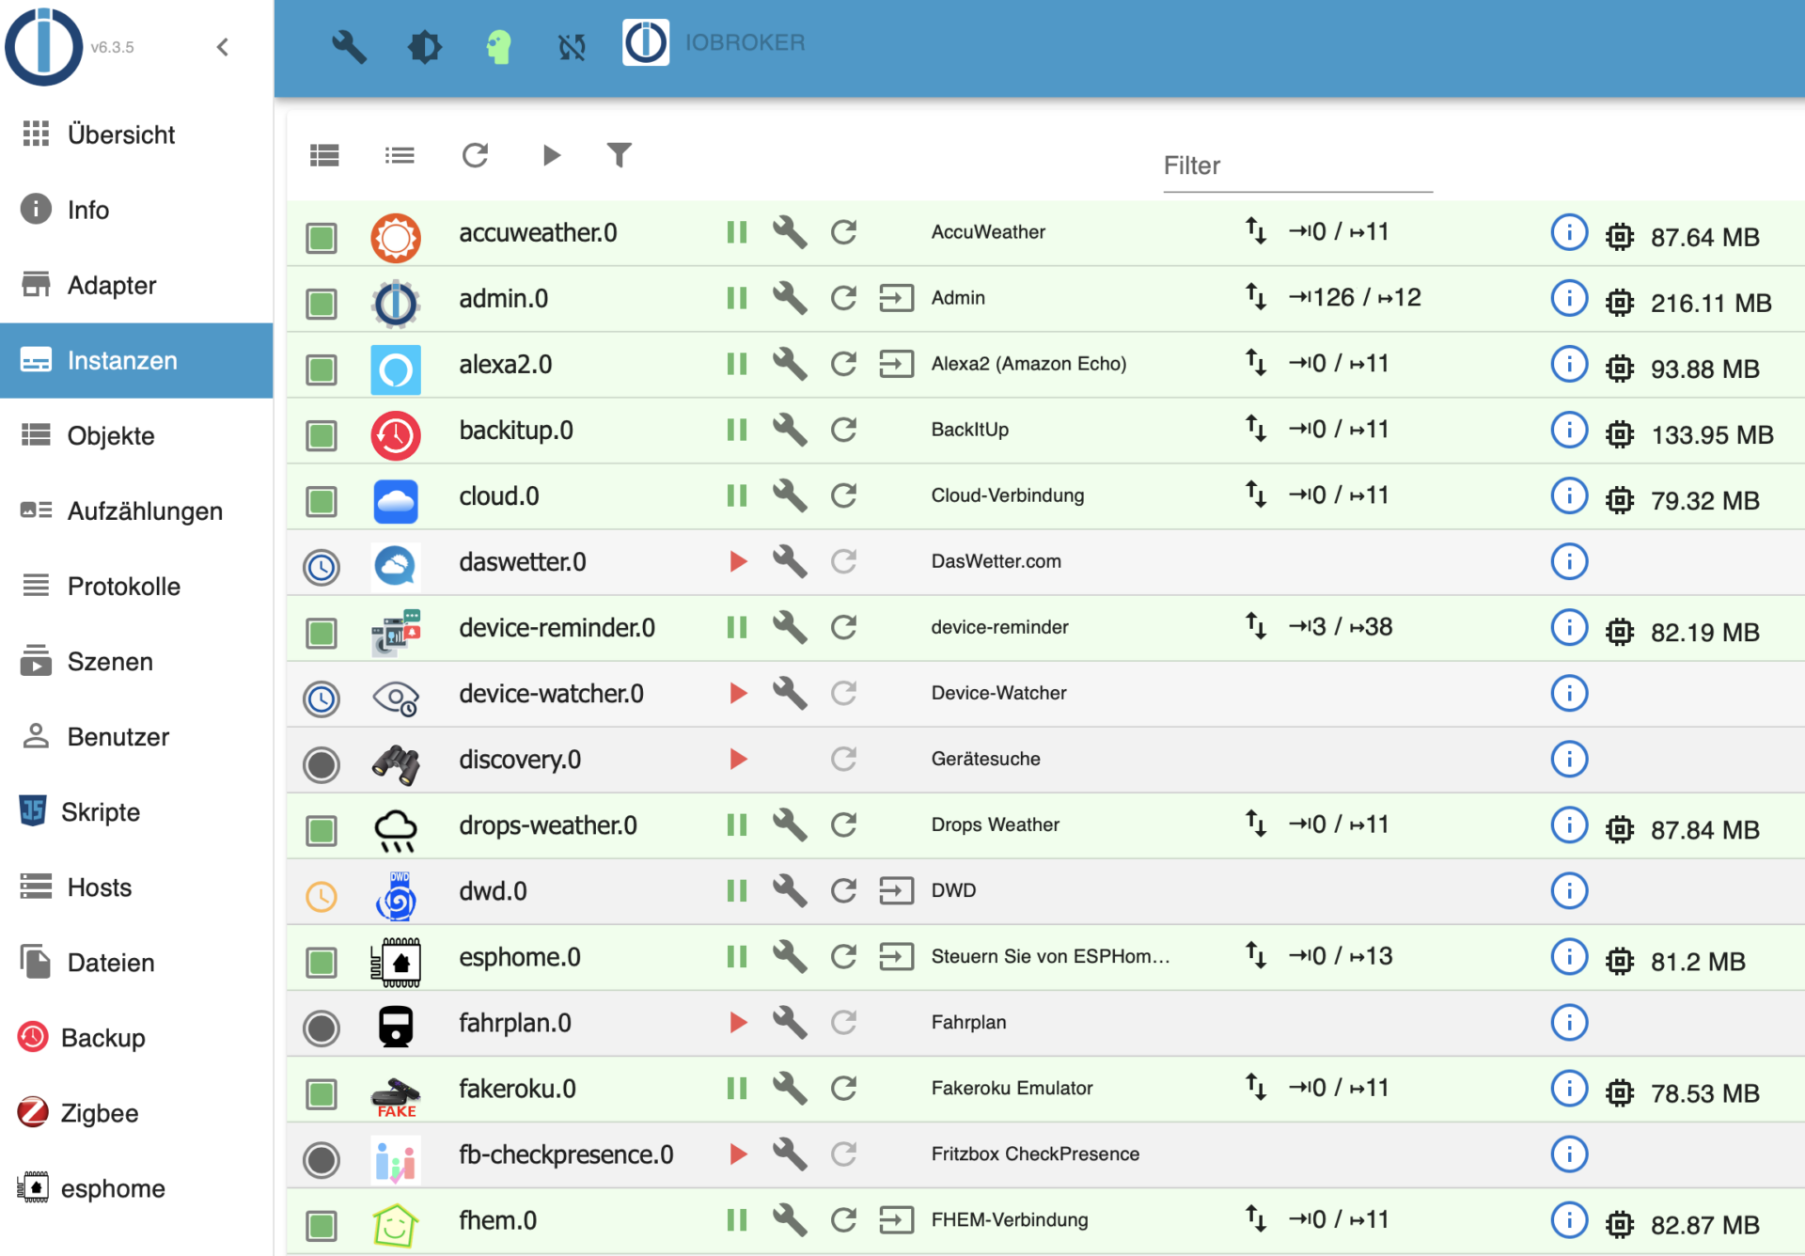Start the discovery.0 instance
This screenshot has height=1256, width=1805.
738,759
